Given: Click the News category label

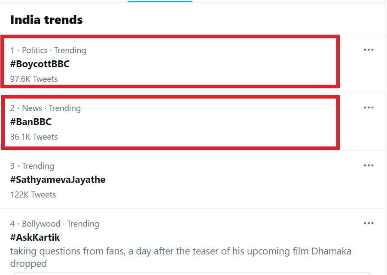Looking at the screenshot, I should [32, 108].
